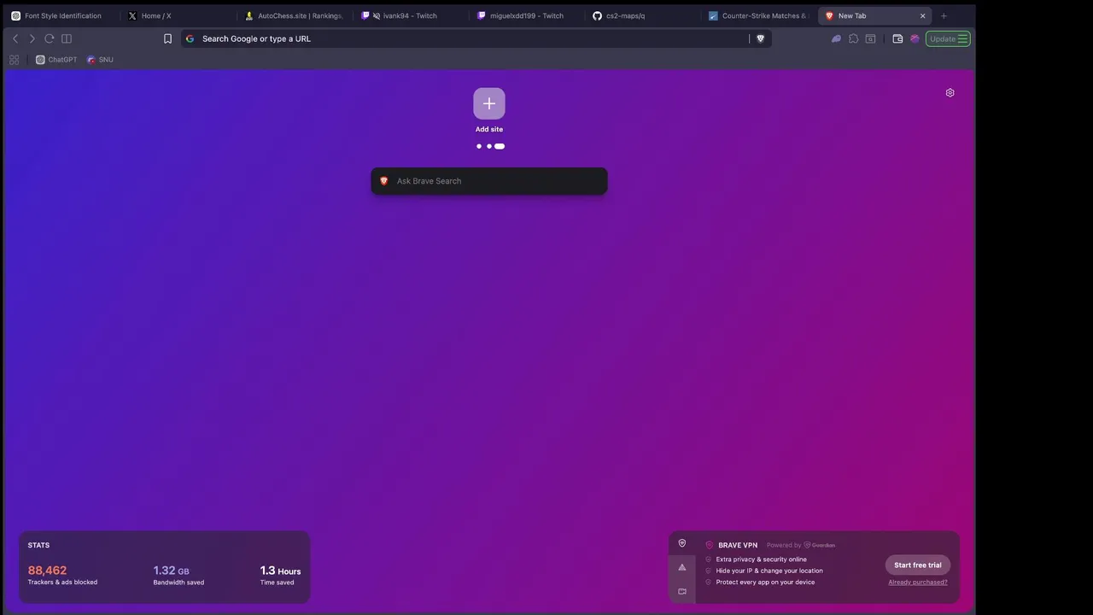Image resolution: width=1093 pixels, height=615 pixels.
Task: Open SNU bookmark
Action: click(100, 60)
